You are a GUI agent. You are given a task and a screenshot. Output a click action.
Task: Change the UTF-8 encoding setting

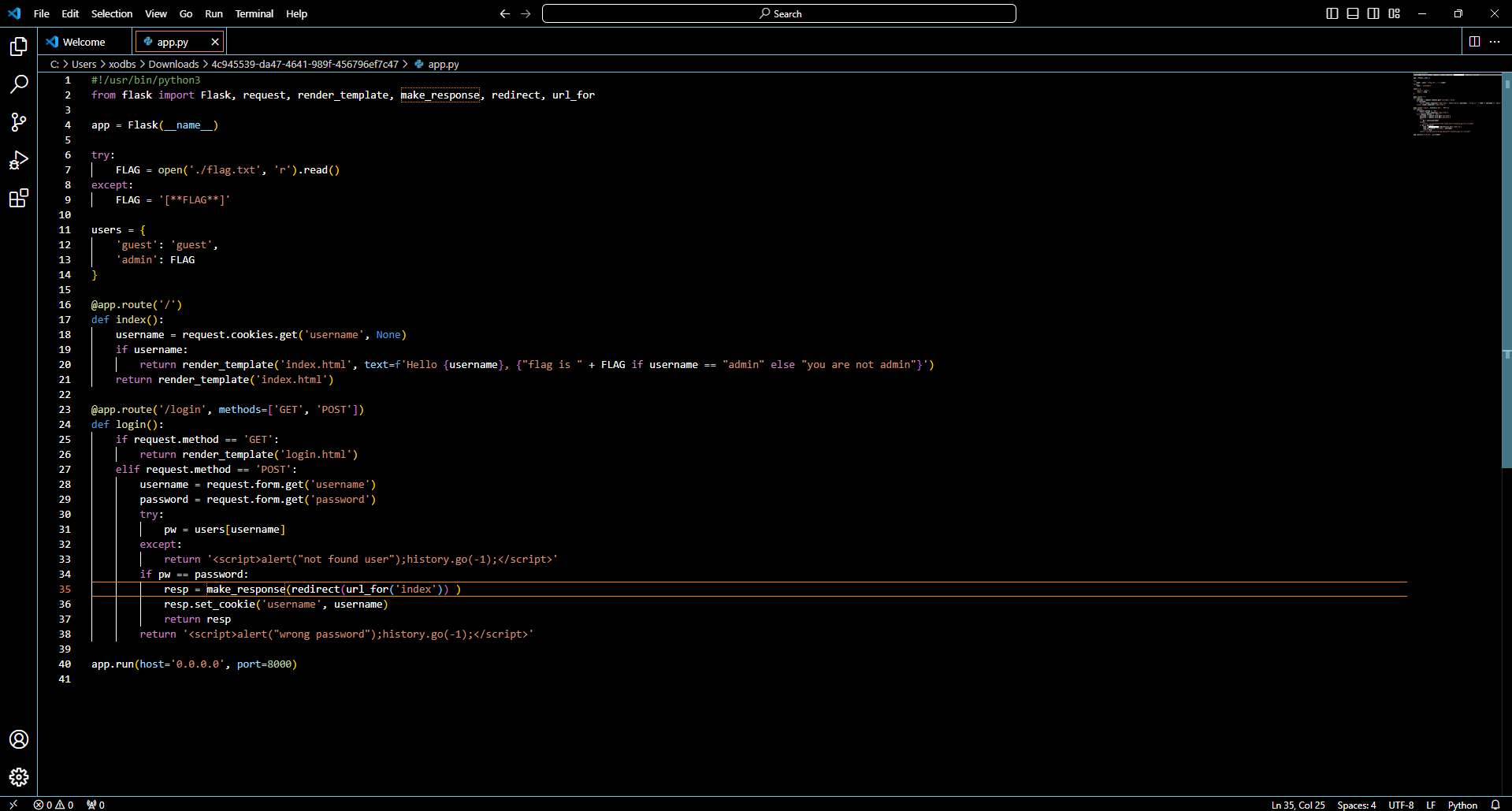pyautogui.click(x=1401, y=805)
